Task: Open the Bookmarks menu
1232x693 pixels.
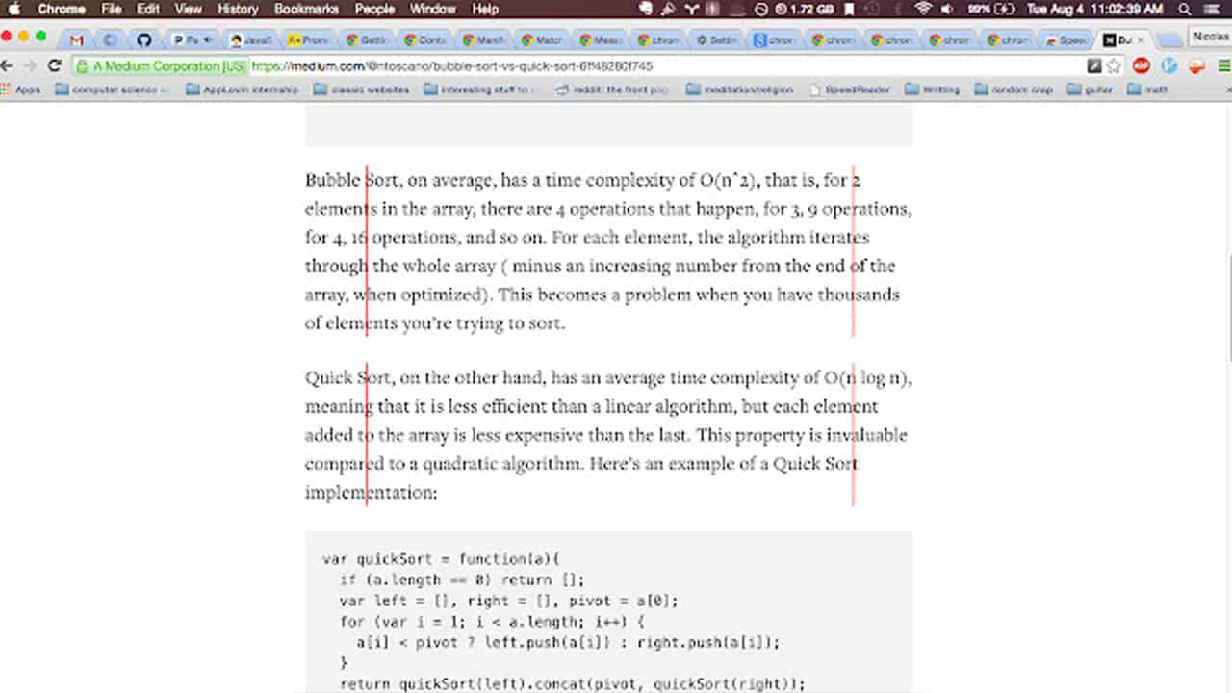Action: coord(306,9)
